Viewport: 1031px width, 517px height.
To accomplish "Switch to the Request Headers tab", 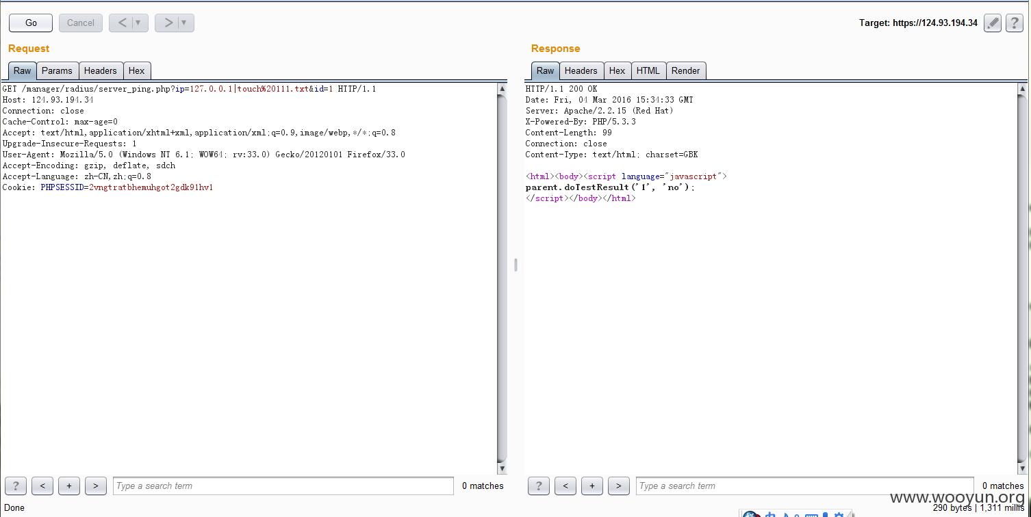I will 101,70.
